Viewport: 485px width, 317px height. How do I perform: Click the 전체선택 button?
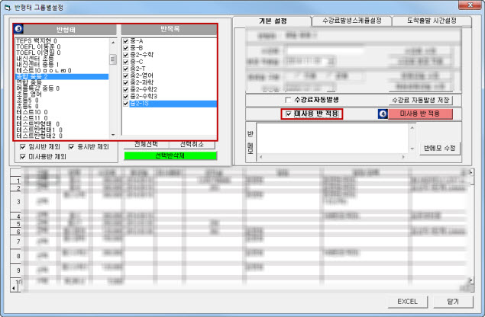coord(146,145)
